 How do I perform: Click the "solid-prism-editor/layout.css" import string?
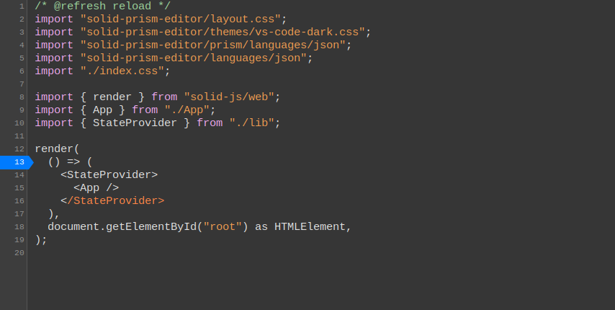click(x=181, y=19)
